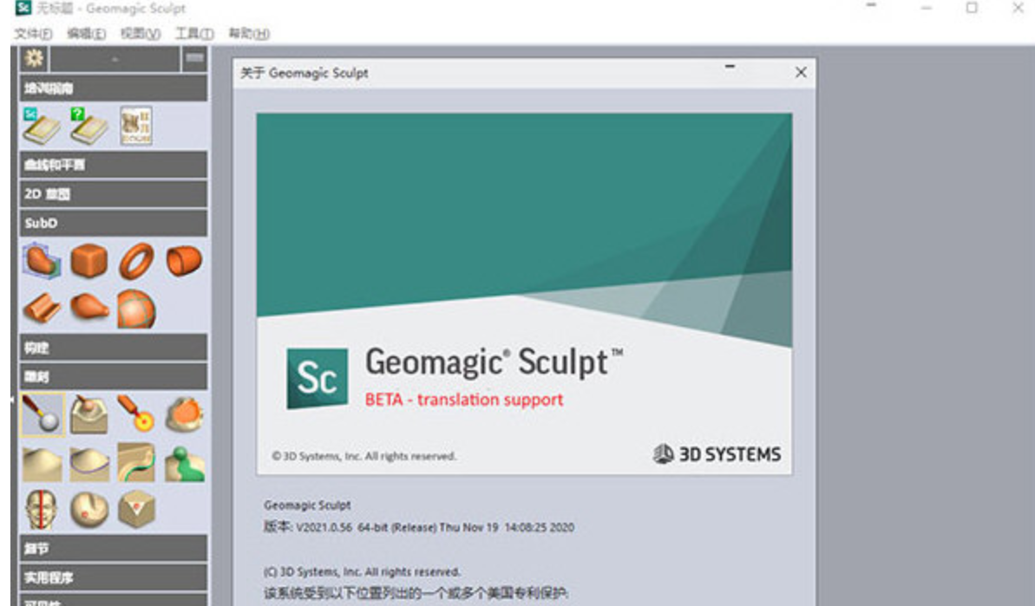Collapse the SubD palette section
The width and height of the screenshot is (1035, 606).
[x=113, y=223]
